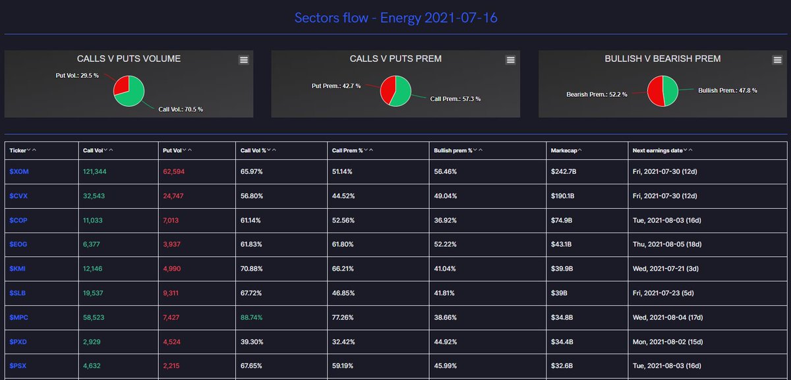791x380 pixels.
Task: Select KMI bullish prem 41.04%
Action: pos(445,269)
